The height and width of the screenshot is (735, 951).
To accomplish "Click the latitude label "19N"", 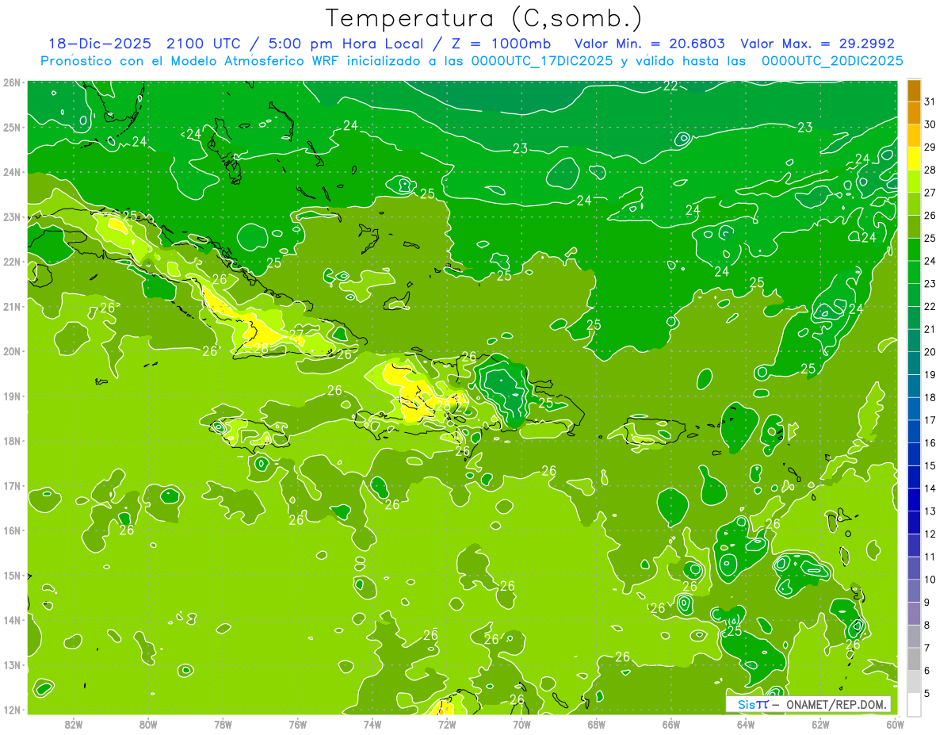I will [x=11, y=396].
